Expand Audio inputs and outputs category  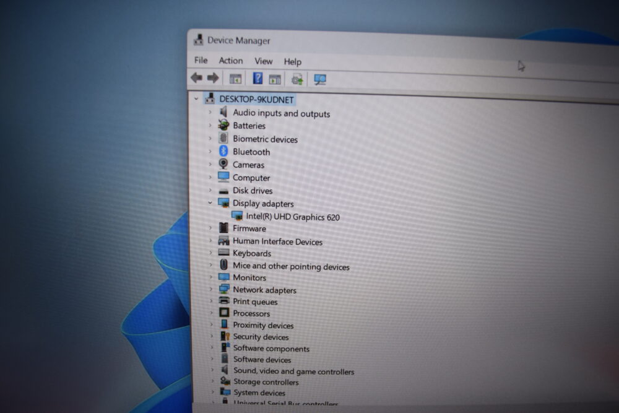point(210,112)
